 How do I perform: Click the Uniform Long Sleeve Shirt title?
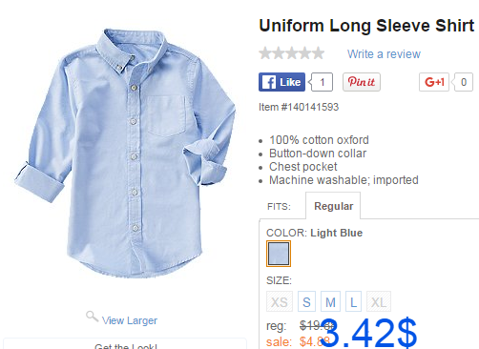(366, 26)
